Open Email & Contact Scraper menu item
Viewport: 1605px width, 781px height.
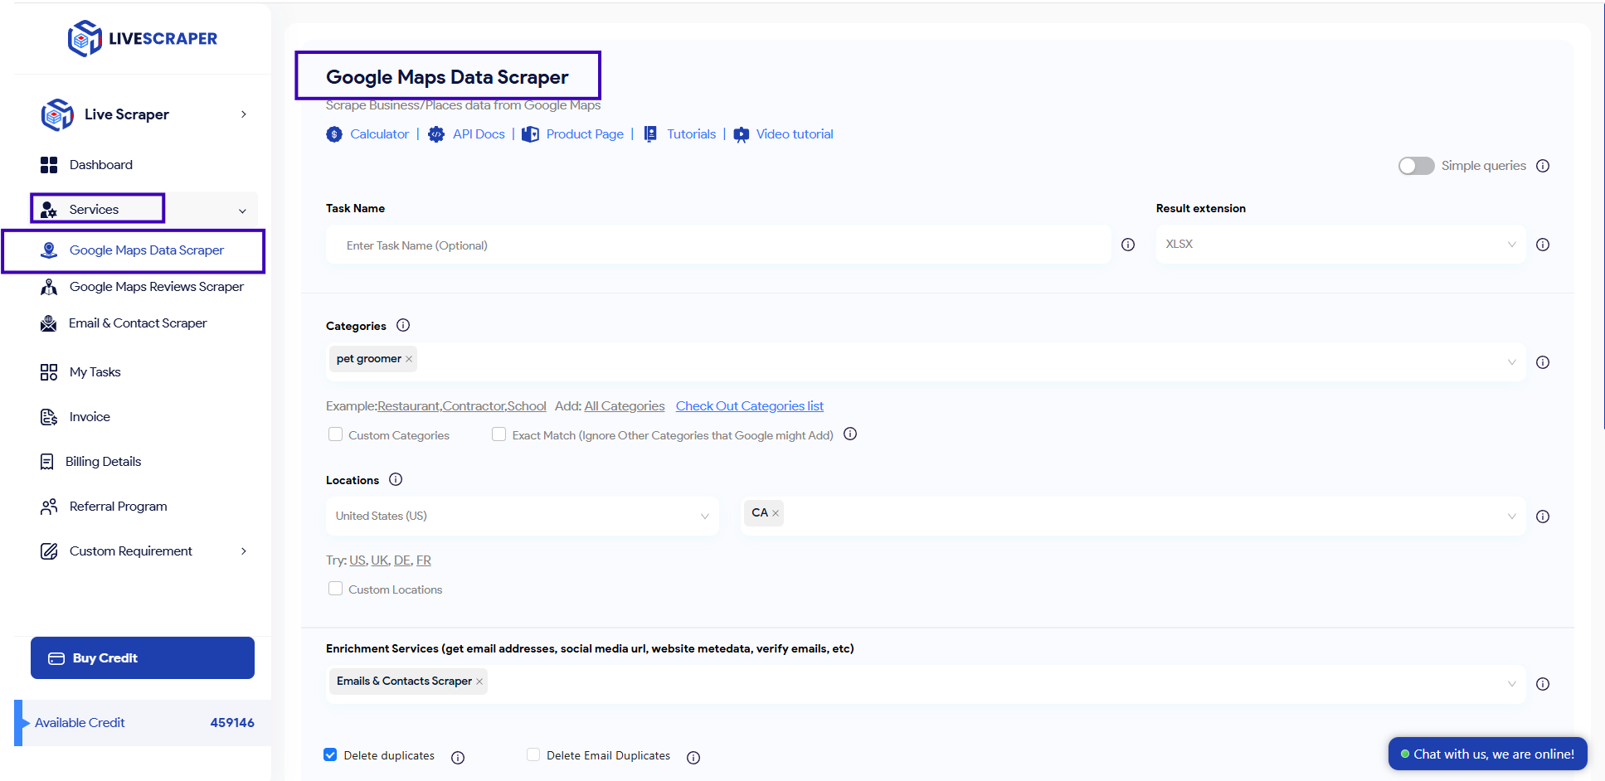tap(138, 323)
